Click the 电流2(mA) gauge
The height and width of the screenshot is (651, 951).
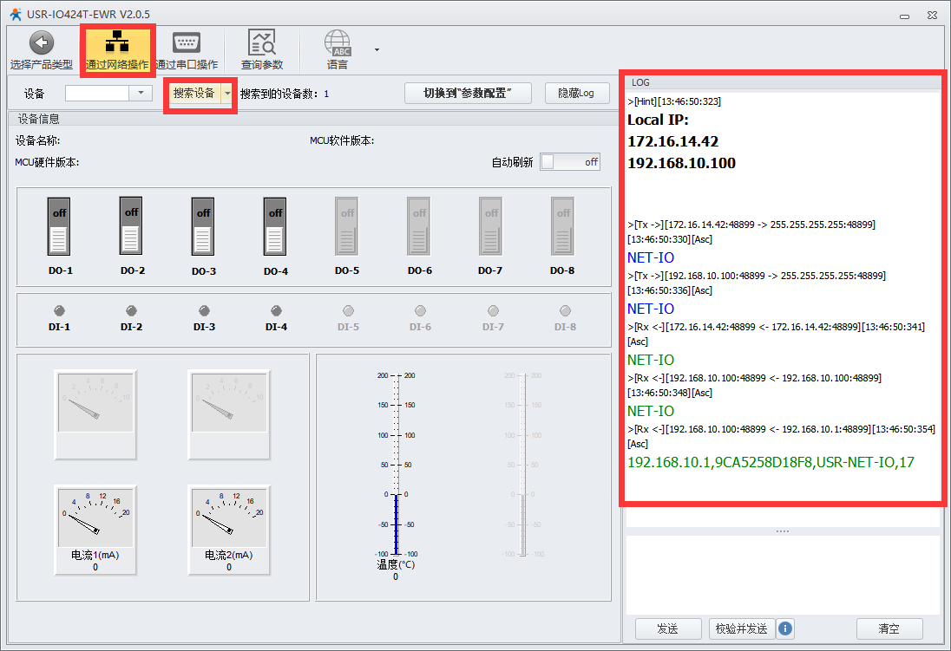coord(229,530)
